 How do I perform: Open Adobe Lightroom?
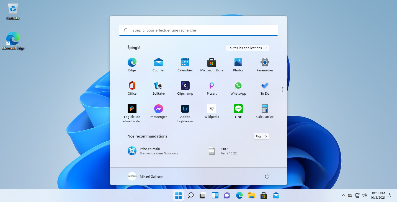pyautogui.click(x=185, y=113)
